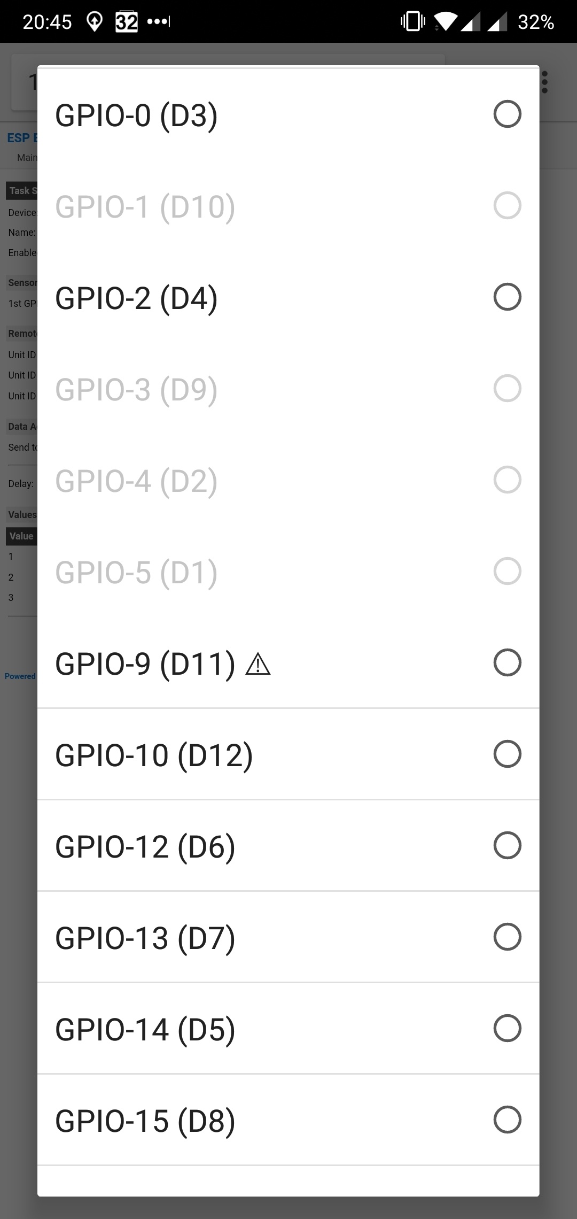Image resolution: width=577 pixels, height=1219 pixels.
Task: Tap the location icon in status bar
Action: (x=95, y=22)
